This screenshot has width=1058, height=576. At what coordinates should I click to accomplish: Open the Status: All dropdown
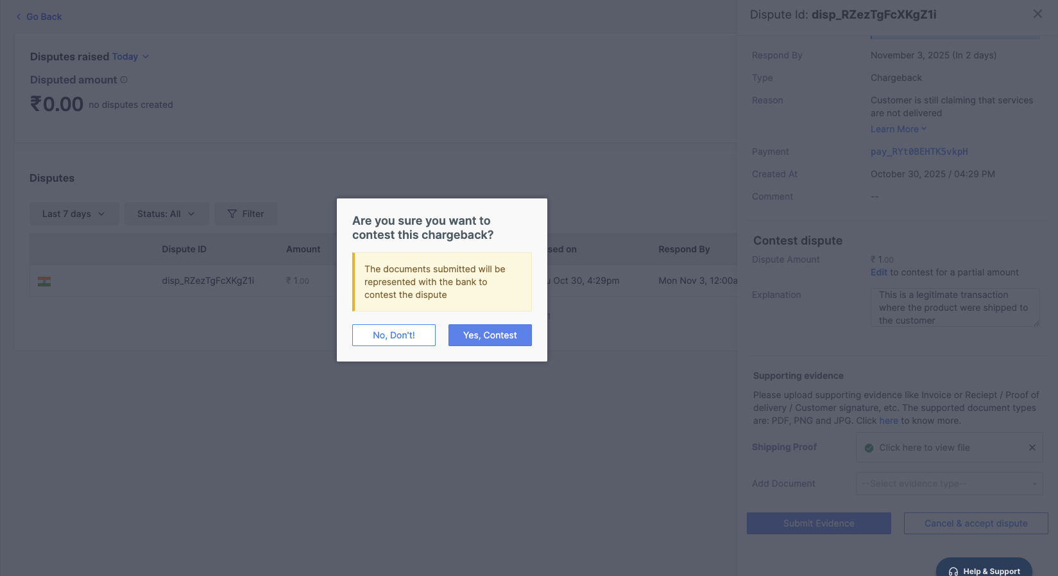(x=166, y=214)
